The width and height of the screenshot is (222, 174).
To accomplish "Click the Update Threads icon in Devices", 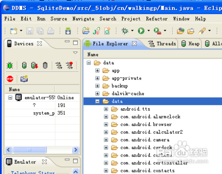I will [x=59, y=66].
